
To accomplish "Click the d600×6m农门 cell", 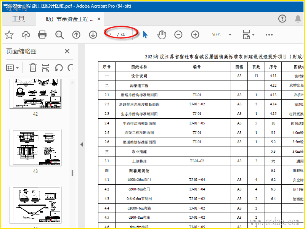I will [139, 189].
